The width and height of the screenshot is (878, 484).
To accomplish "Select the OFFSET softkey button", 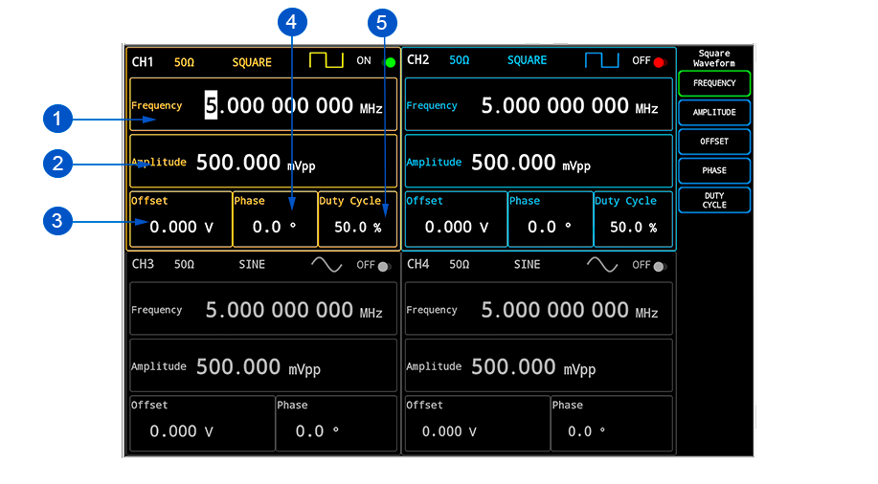I will click(x=714, y=142).
